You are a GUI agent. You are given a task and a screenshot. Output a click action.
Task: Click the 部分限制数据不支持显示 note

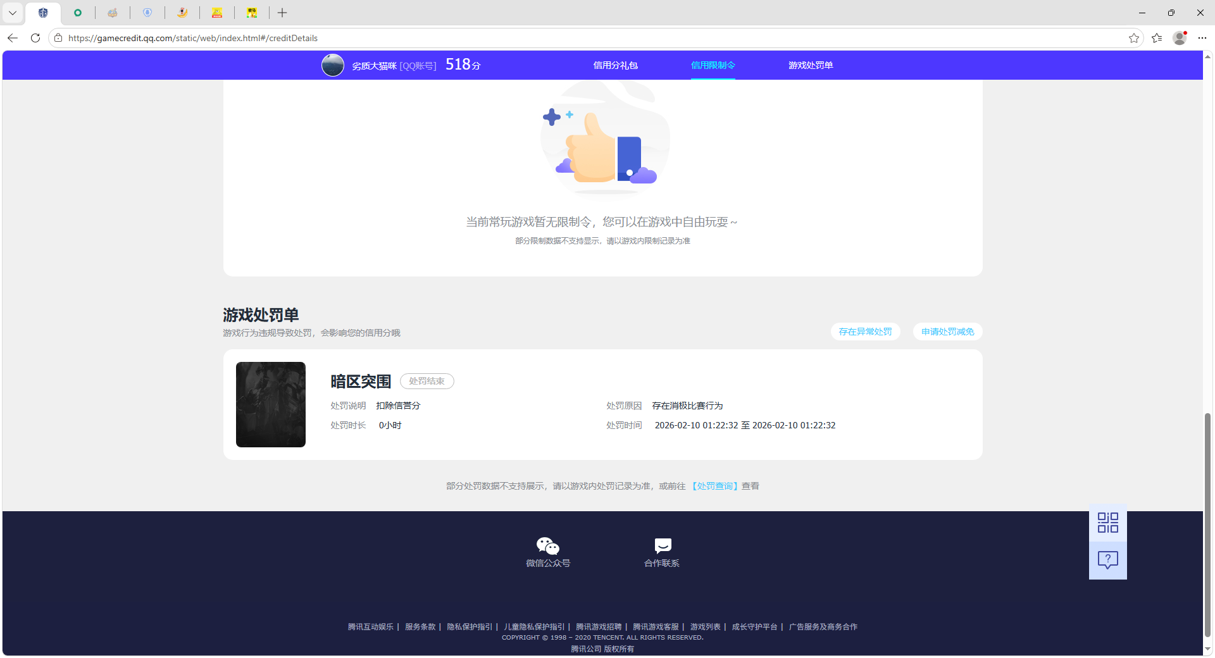[602, 241]
